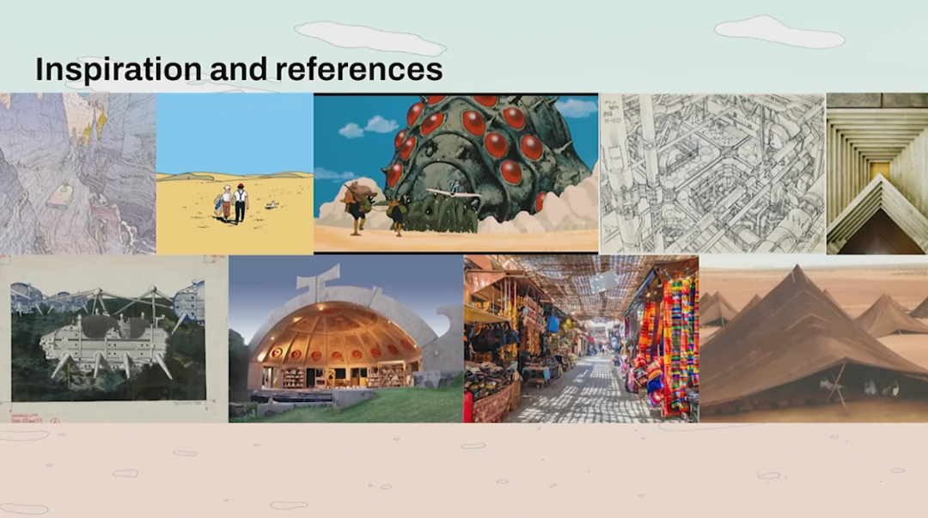The width and height of the screenshot is (928, 518).
Task: Click the "Inspiration and references" slide title
Action: (x=239, y=69)
